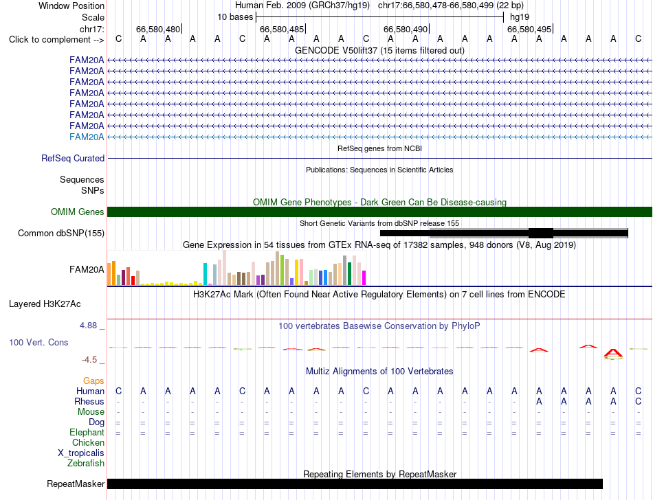This screenshot has width=653, height=500.
Task: Open the Common dbSNP(155) track label
Action: point(60,233)
